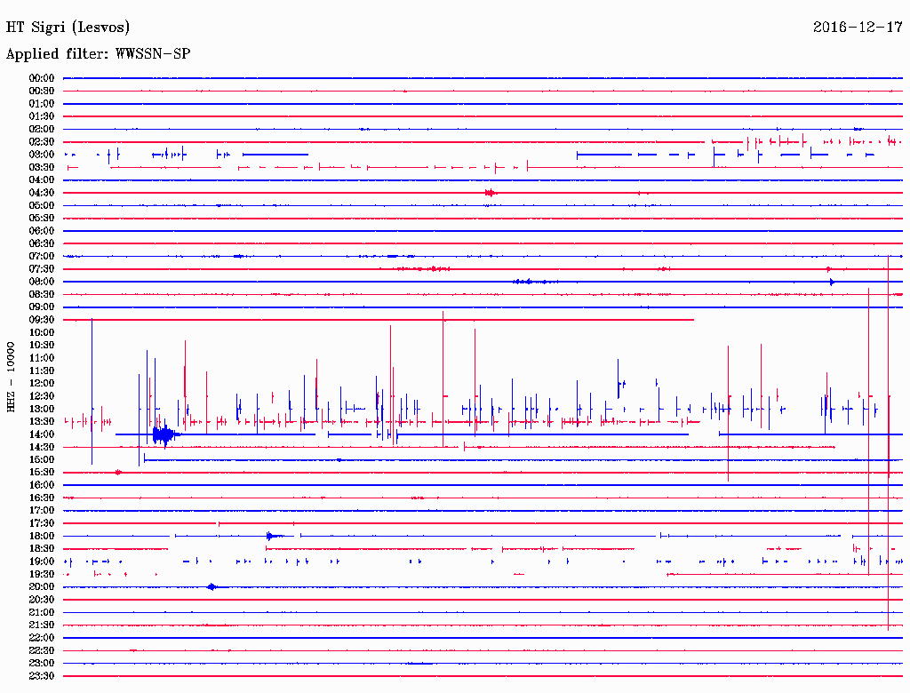This screenshot has width=910, height=693.
Task: Click the '08:00' time label
Action: pos(42,282)
